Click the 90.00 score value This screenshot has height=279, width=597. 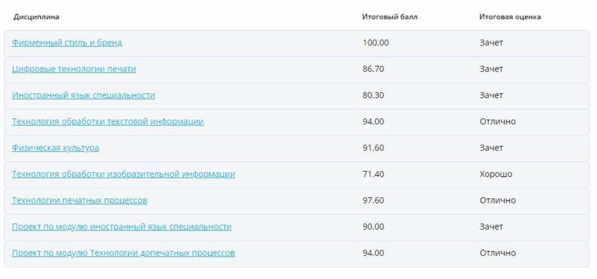coord(373,227)
